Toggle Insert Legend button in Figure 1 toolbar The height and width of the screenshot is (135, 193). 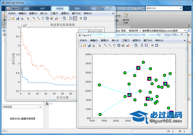click(x=75, y=18)
